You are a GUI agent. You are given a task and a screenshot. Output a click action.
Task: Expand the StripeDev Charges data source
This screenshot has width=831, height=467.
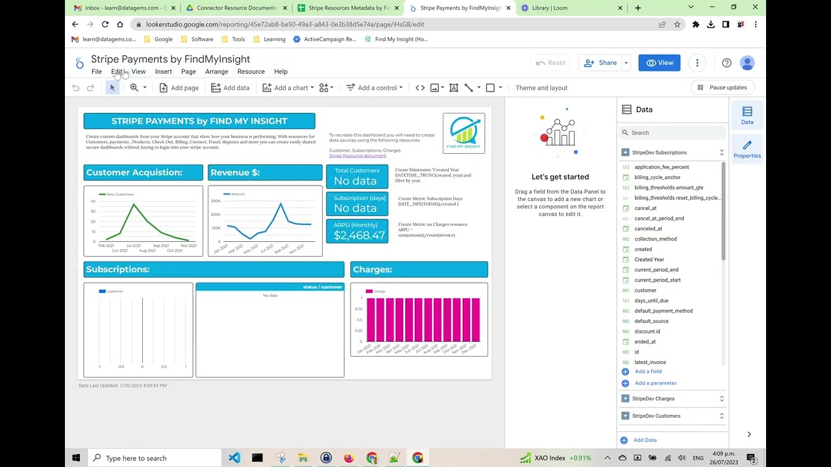pyautogui.click(x=721, y=399)
